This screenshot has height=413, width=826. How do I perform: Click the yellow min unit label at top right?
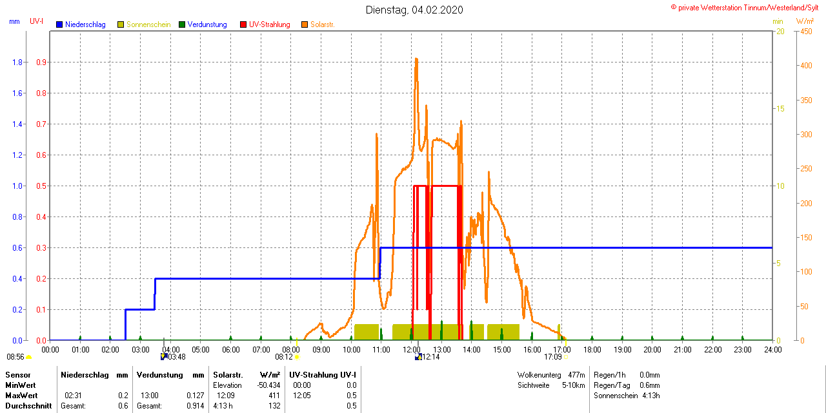tap(778, 22)
